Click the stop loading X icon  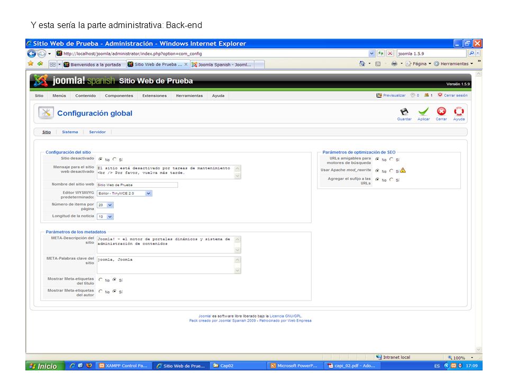click(390, 53)
